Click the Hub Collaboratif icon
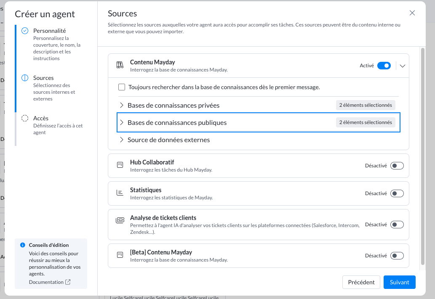 pos(120,165)
